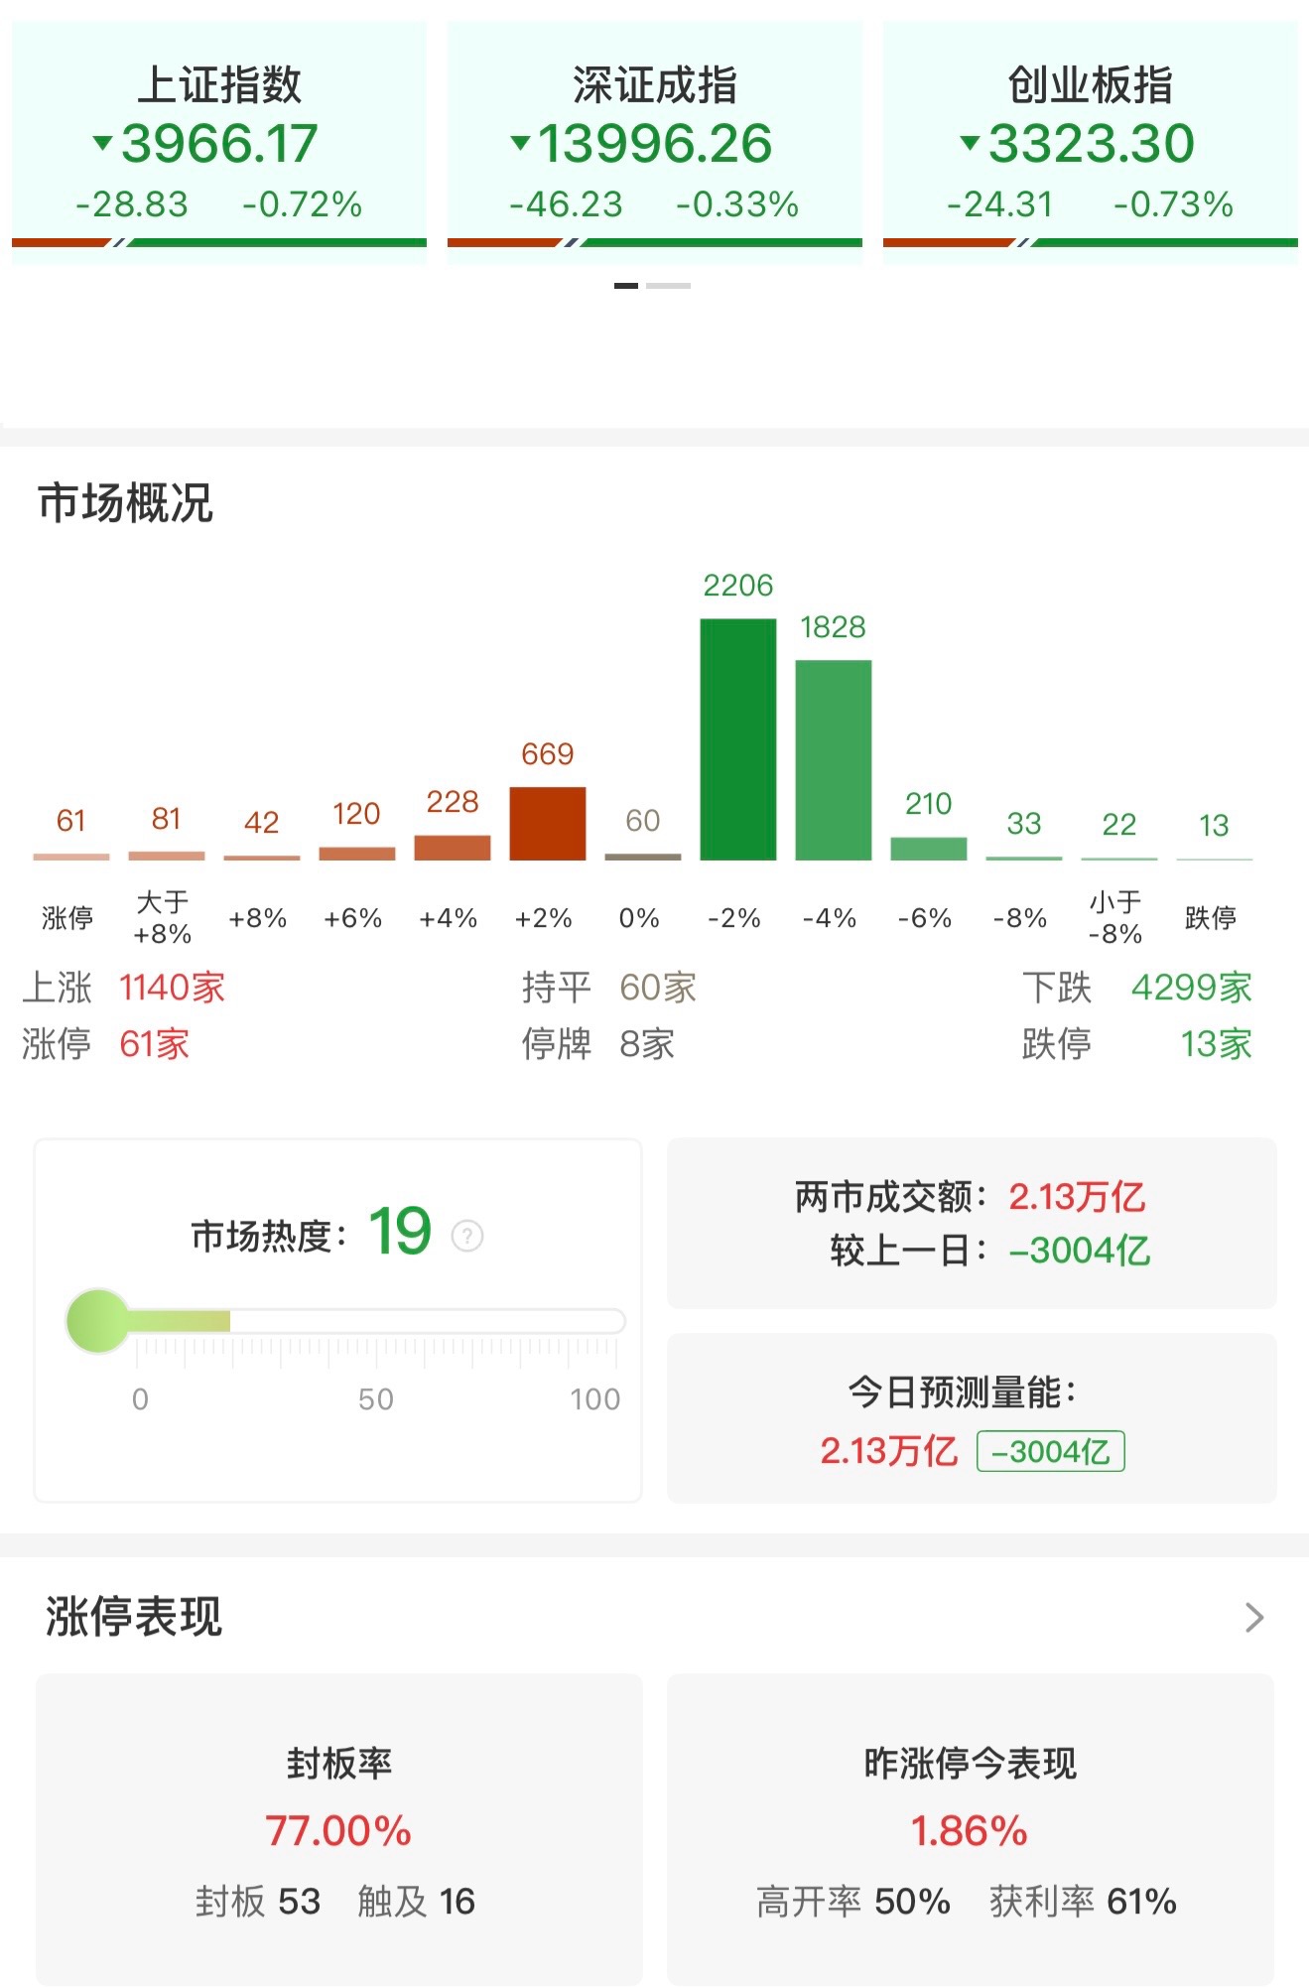Tap the green -3004亿 badge under 今日预测量能
This screenshot has width=1309, height=1987.
[1050, 1451]
